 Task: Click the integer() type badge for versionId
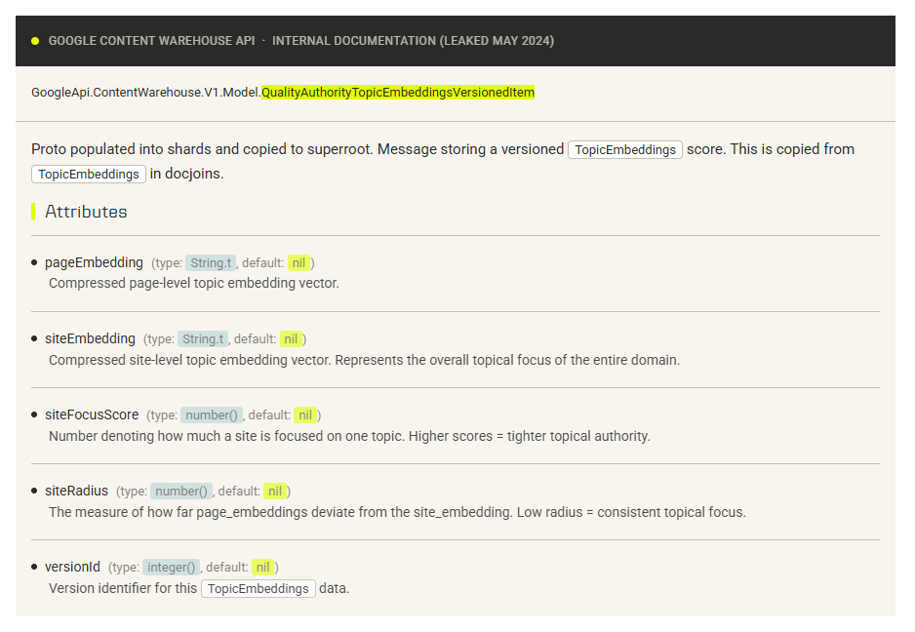tap(172, 568)
